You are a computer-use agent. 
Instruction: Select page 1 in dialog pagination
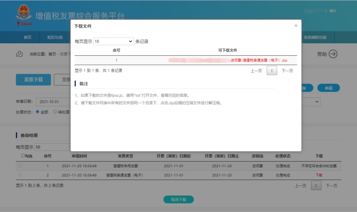[x=272, y=71]
